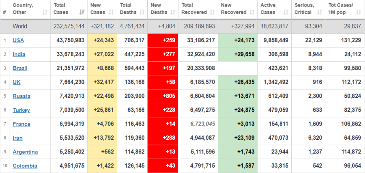Open the Brazil country link

[20, 68]
